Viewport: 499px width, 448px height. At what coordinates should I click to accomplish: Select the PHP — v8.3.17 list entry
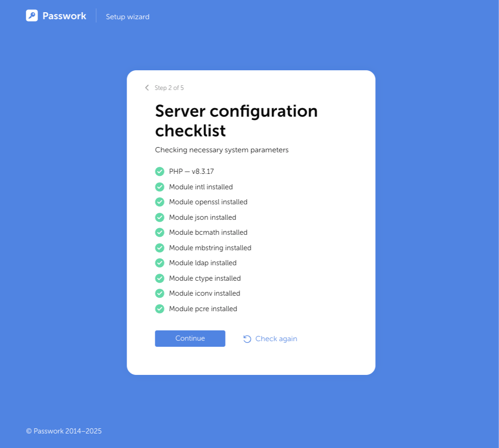[191, 171]
